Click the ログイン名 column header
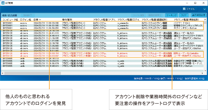208x110 pixels. (26, 20)
